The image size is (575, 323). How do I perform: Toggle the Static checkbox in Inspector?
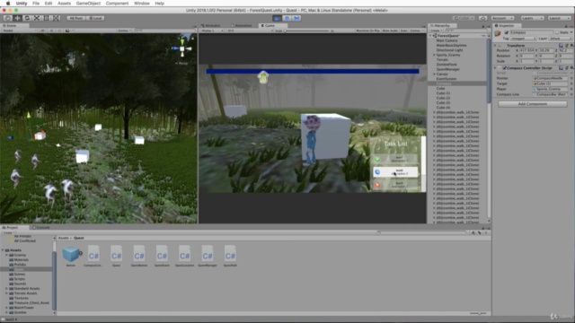click(x=557, y=32)
